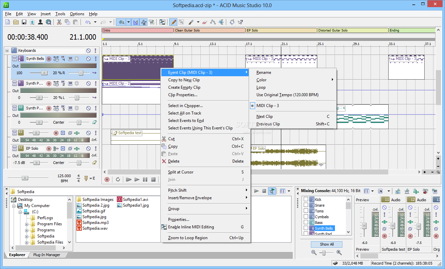Open the Color submenu in the Event Clip menu

293,80
